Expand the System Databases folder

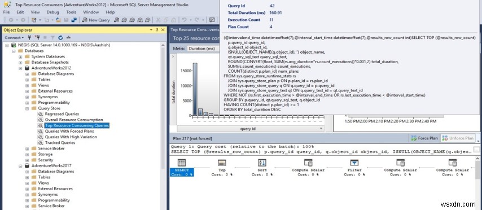coord(20,57)
